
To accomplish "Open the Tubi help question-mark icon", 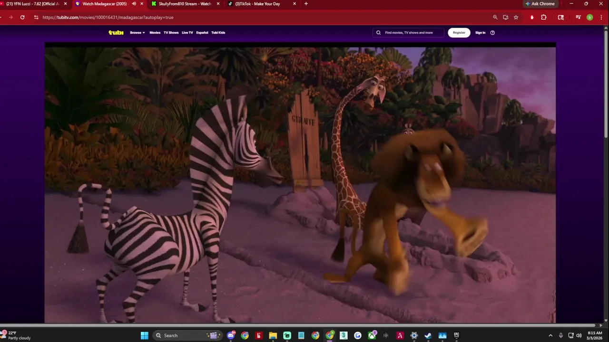I will pyautogui.click(x=492, y=33).
